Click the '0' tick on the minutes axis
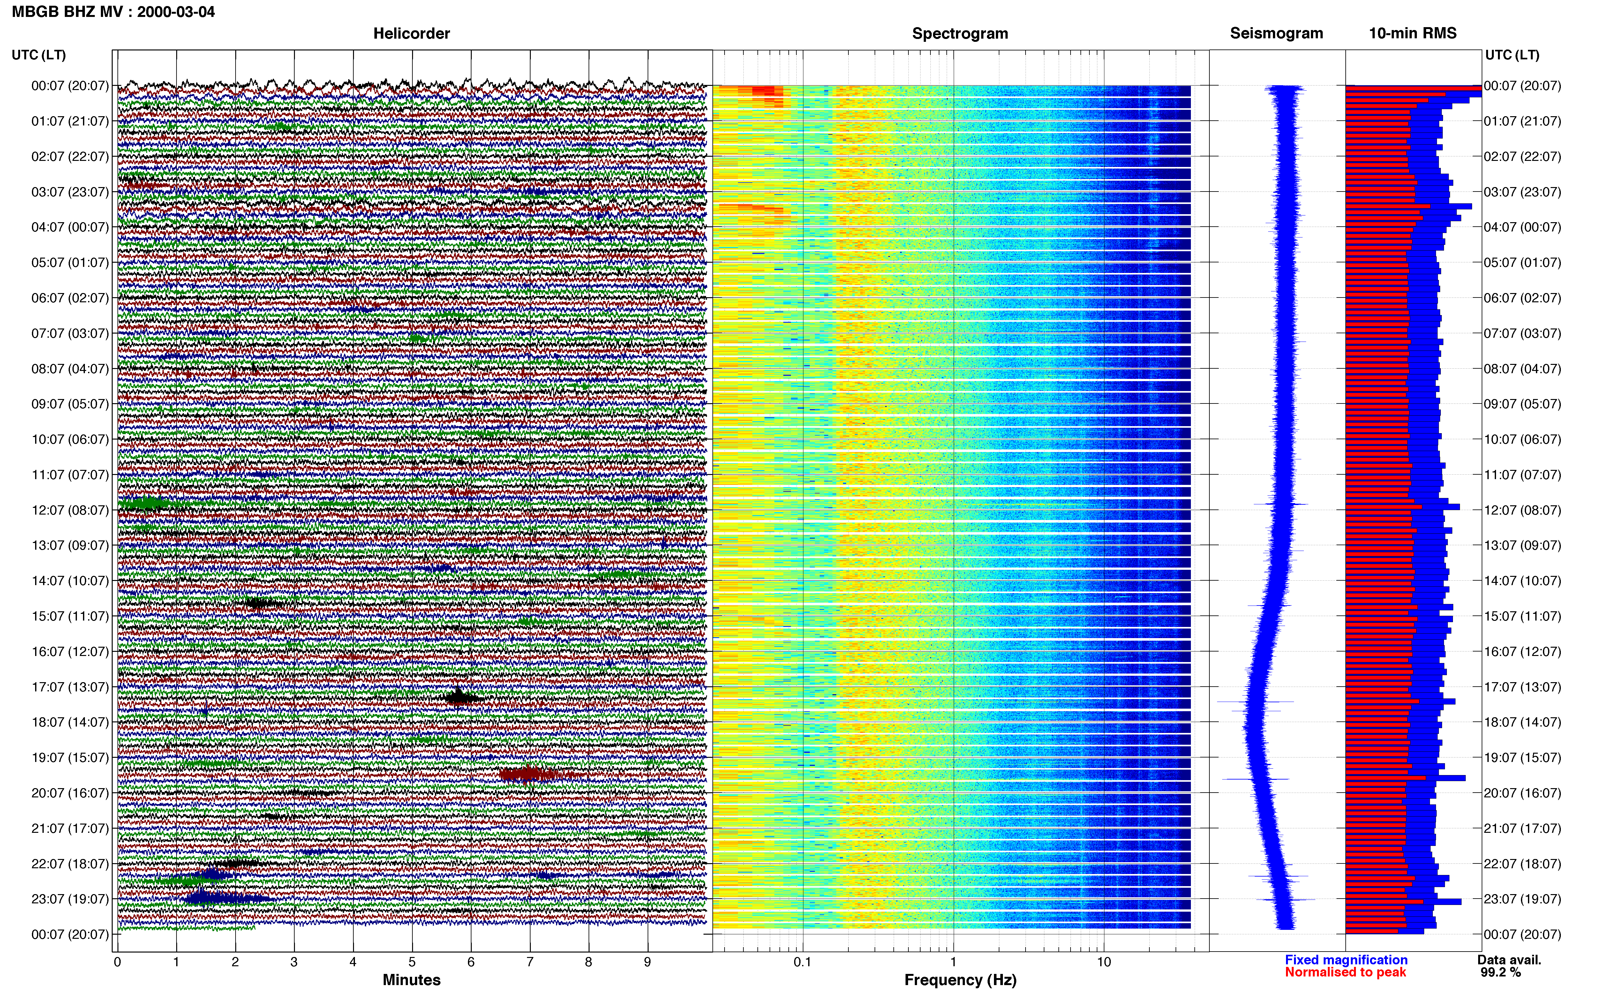Image resolution: width=1602 pixels, height=1002 pixels. tap(117, 961)
